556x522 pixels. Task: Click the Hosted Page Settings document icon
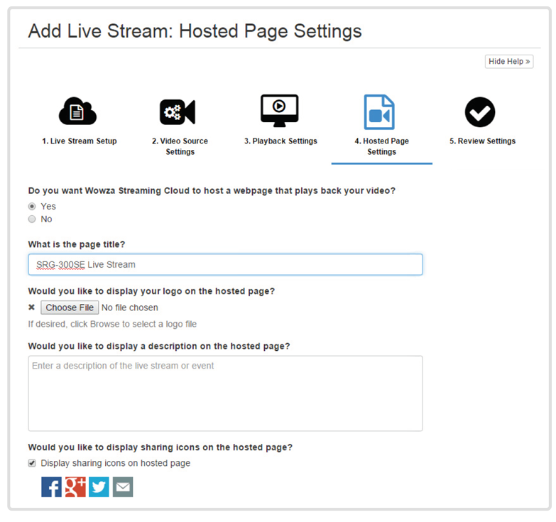379,112
